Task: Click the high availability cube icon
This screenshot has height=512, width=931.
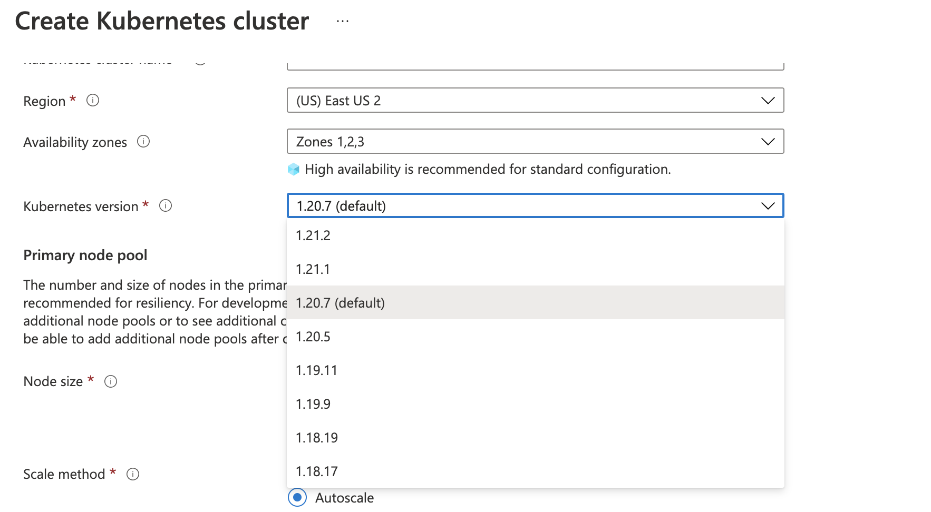Action: coord(292,169)
